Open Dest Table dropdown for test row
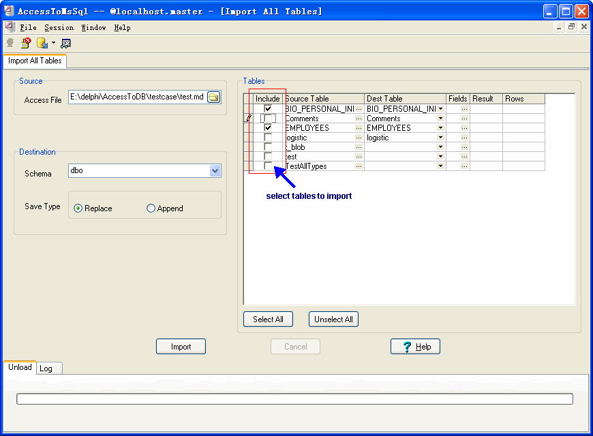 pyautogui.click(x=440, y=157)
